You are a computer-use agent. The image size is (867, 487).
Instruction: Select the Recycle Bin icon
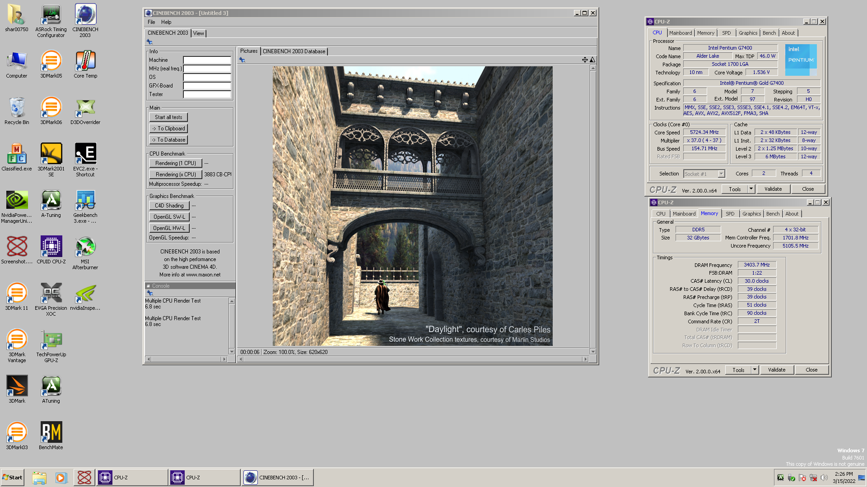(17, 111)
